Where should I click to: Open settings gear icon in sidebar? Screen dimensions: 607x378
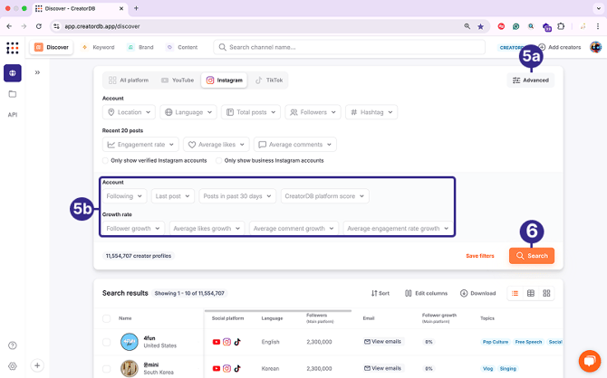point(13,366)
